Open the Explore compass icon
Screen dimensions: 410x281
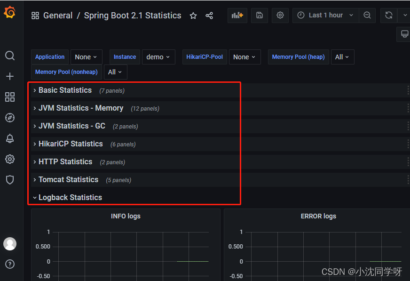point(10,118)
